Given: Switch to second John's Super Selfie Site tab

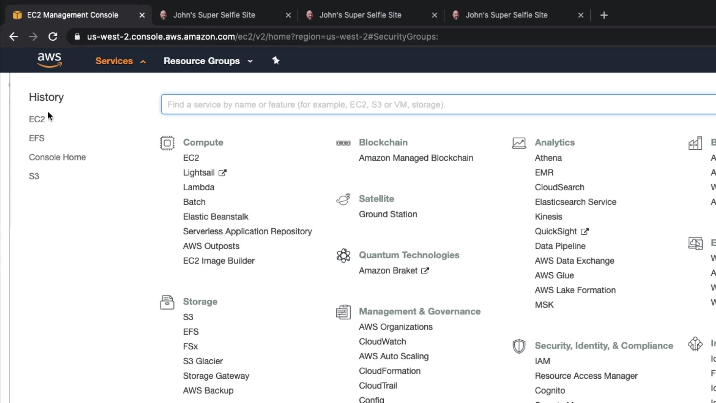Looking at the screenshot, I should [360, 15].
